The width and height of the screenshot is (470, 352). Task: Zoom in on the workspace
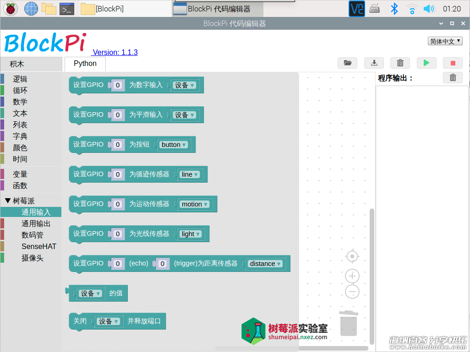point(352,276)
